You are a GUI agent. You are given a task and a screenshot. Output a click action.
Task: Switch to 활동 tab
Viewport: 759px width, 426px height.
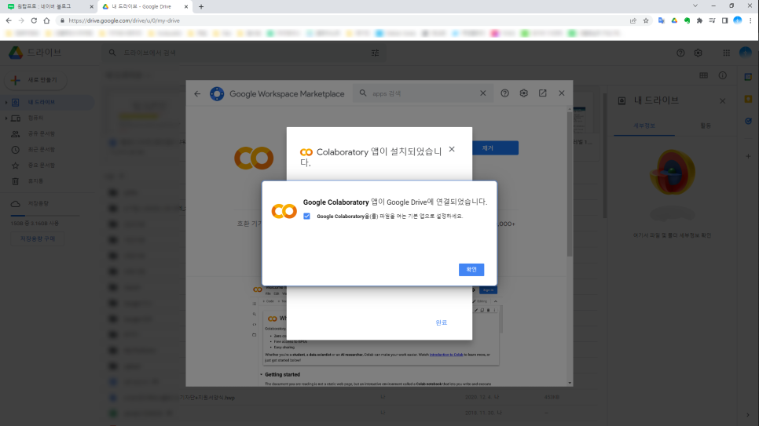706,126
